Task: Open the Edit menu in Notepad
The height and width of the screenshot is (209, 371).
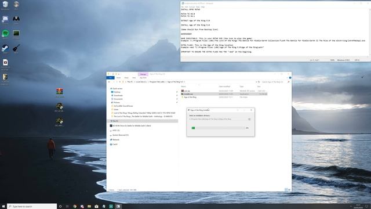Action: pos(187,7)
